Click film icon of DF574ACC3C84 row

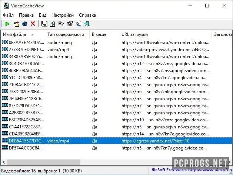(x=5, y=148)
